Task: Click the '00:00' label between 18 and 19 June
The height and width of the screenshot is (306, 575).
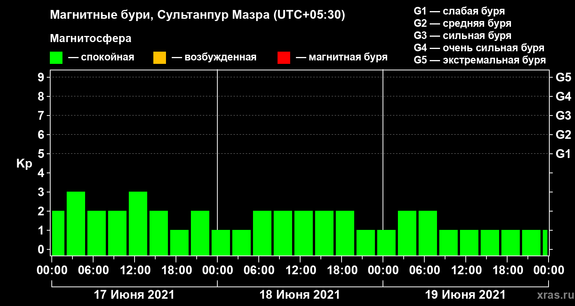Action: pyautogui.click(x=383, y=270)
